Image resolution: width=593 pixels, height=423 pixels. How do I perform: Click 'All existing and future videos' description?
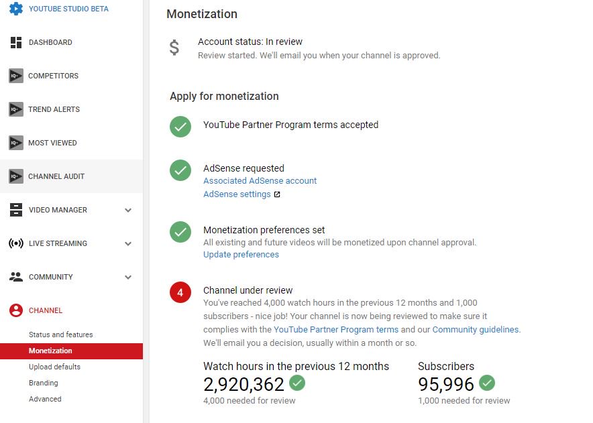339,242
